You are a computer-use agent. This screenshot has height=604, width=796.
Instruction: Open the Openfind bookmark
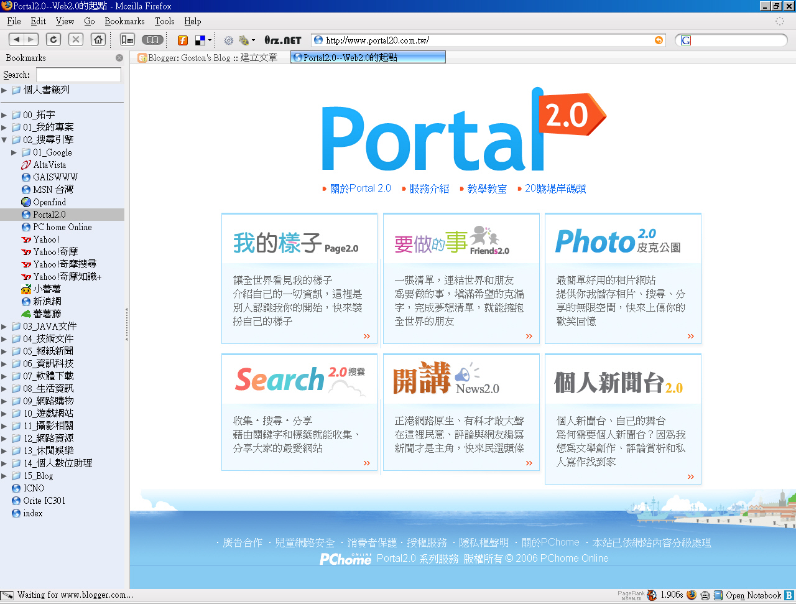pos(49,202)
